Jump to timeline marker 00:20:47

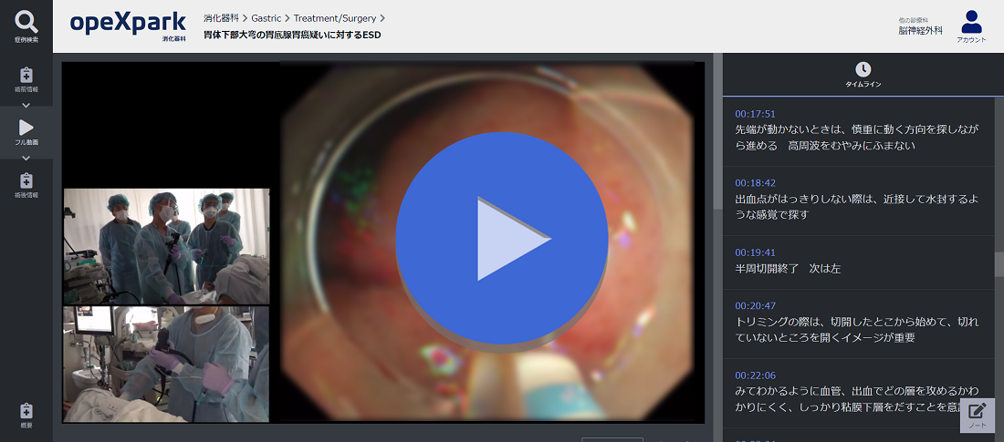[x=755, y=305]
